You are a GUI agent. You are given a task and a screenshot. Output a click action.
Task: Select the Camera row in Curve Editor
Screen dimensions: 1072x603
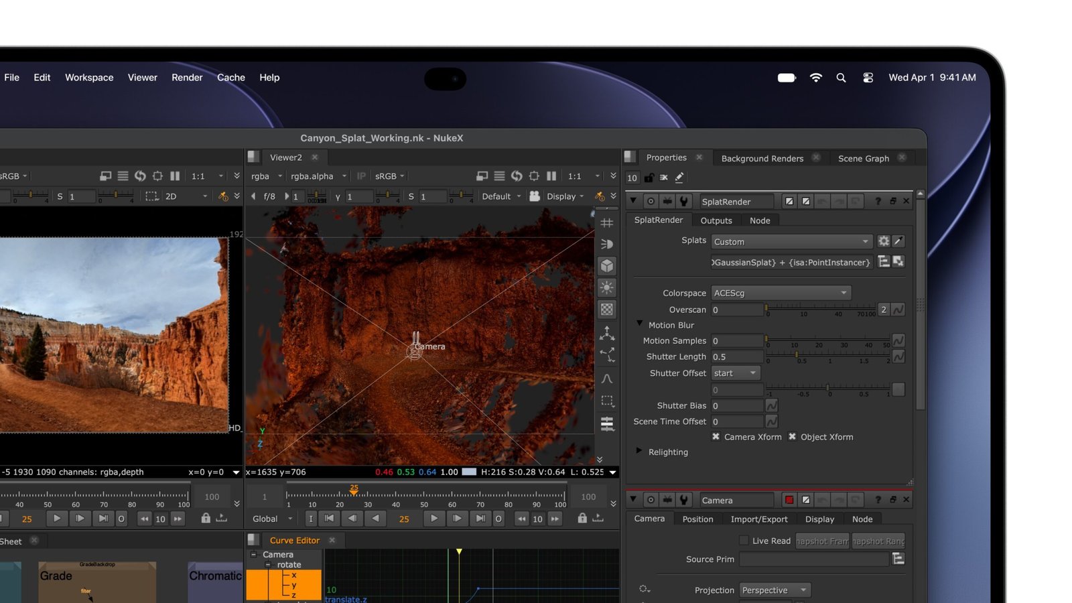(x=277, y=554)
